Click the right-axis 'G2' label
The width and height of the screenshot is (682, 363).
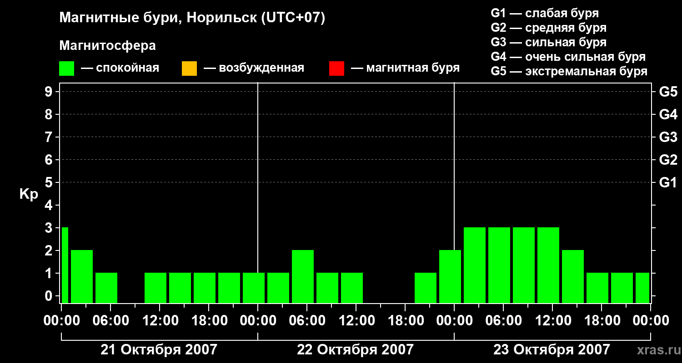point(668,160)
